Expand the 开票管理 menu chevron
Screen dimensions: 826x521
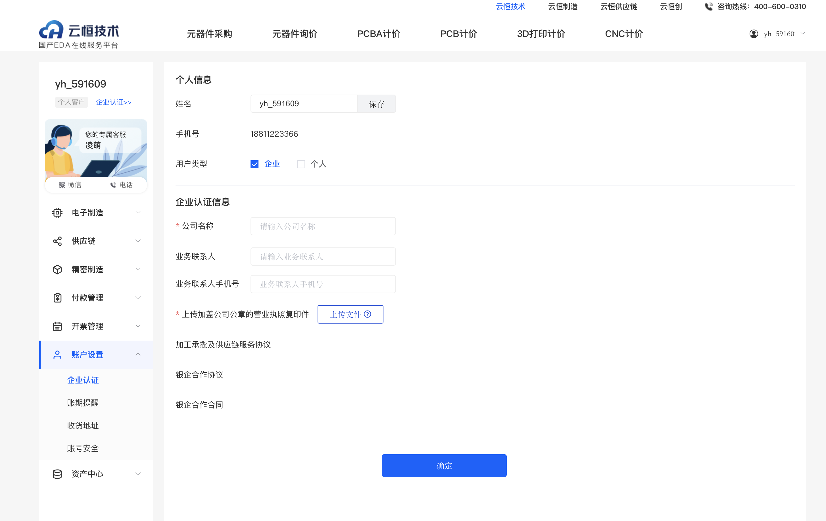138,326
